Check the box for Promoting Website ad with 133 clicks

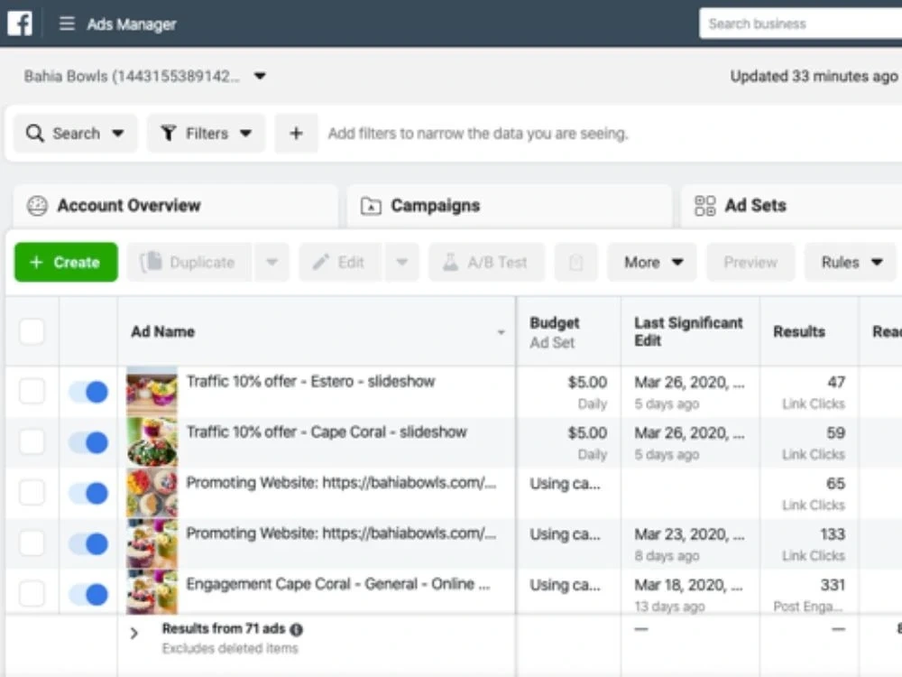click(32, 543)
